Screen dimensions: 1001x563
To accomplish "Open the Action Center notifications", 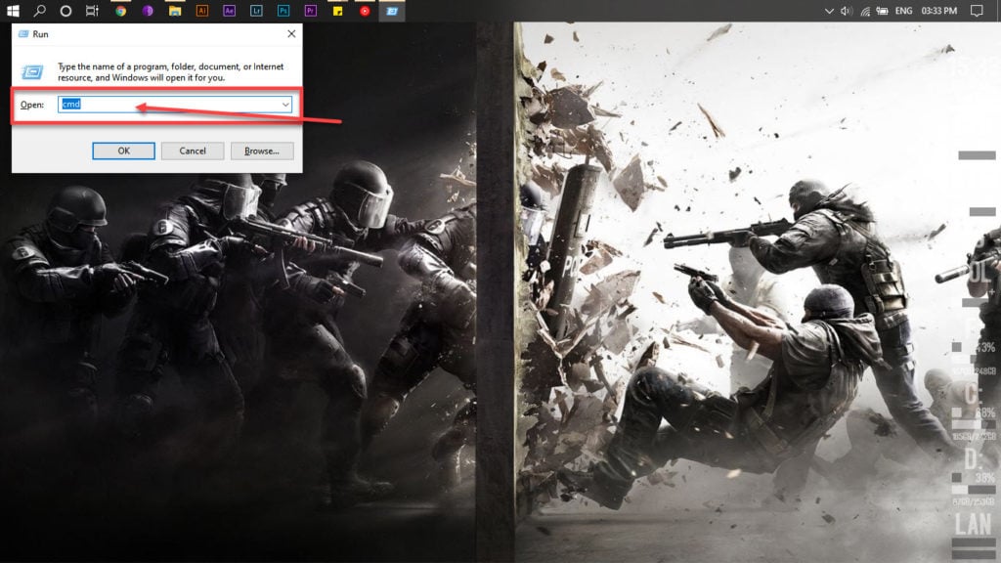I will 977,11.
